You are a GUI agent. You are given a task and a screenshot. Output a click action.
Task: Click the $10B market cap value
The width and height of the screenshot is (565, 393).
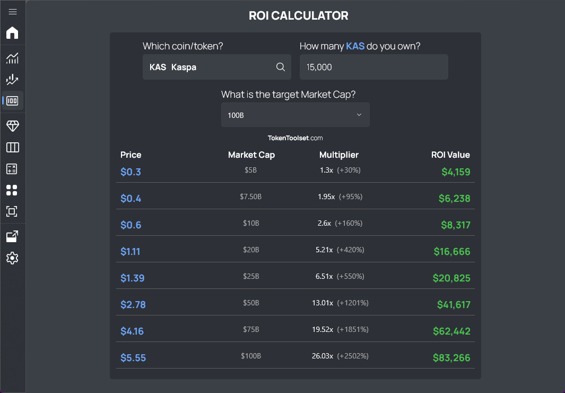pyautogui.click(x=251, y=223)
